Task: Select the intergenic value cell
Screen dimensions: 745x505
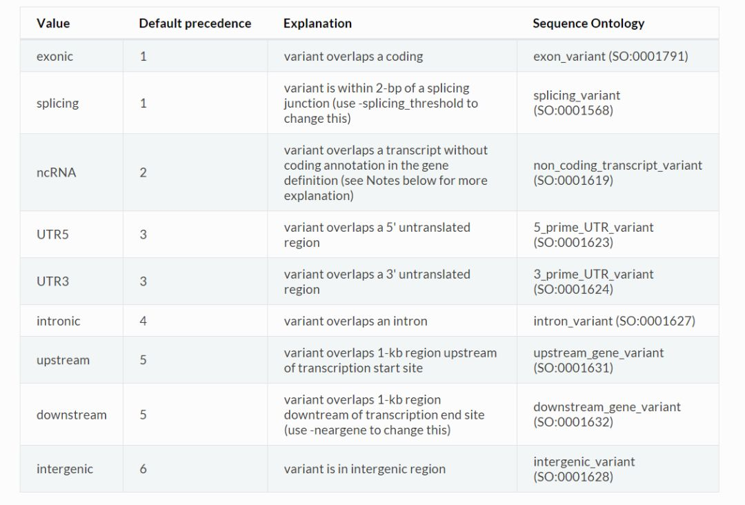Action: [x=64, y=469]
